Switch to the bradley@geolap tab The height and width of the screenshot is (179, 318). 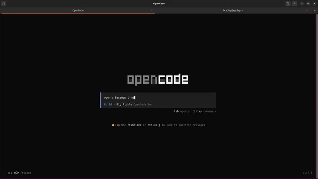[x=233, y=10]
